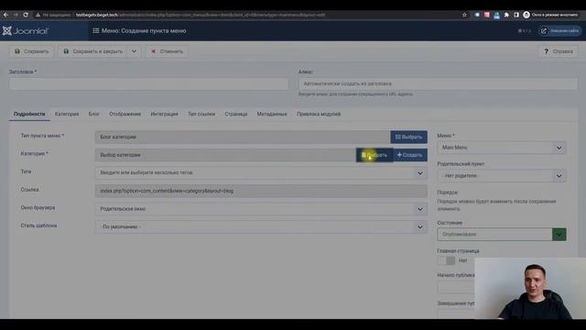Toggle the Главная страница switch

pos(446,260)
